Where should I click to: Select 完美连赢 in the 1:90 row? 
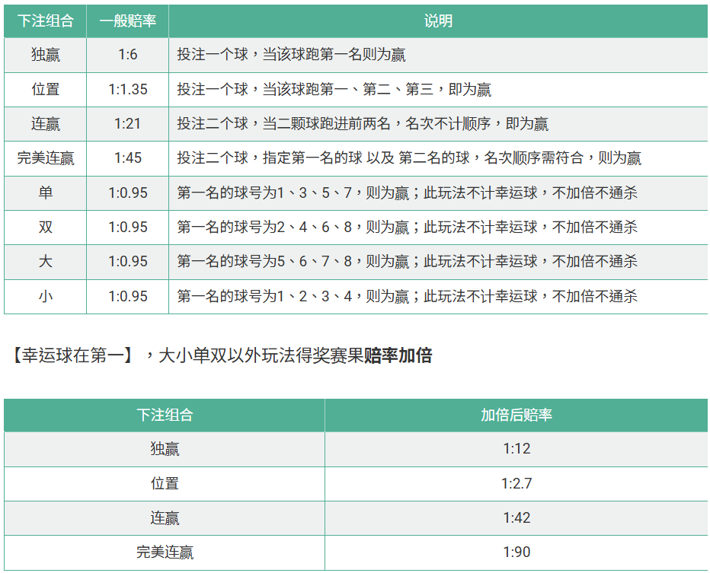(x=165, y=552)
